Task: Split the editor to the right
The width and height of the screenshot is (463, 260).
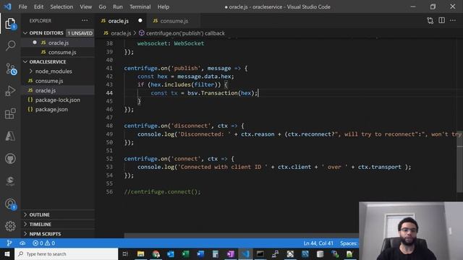Action: coord(442,20)
